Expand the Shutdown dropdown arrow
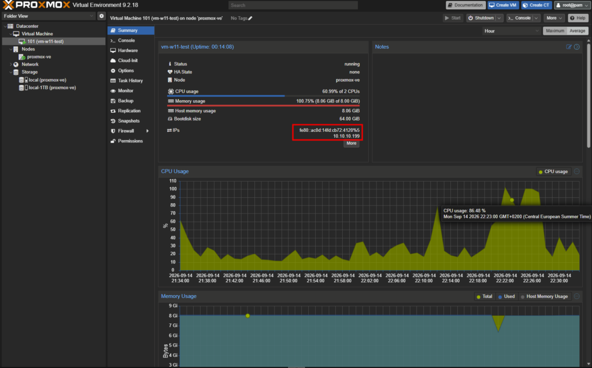This screenshot has height=368, width=592. pos(499,18)
